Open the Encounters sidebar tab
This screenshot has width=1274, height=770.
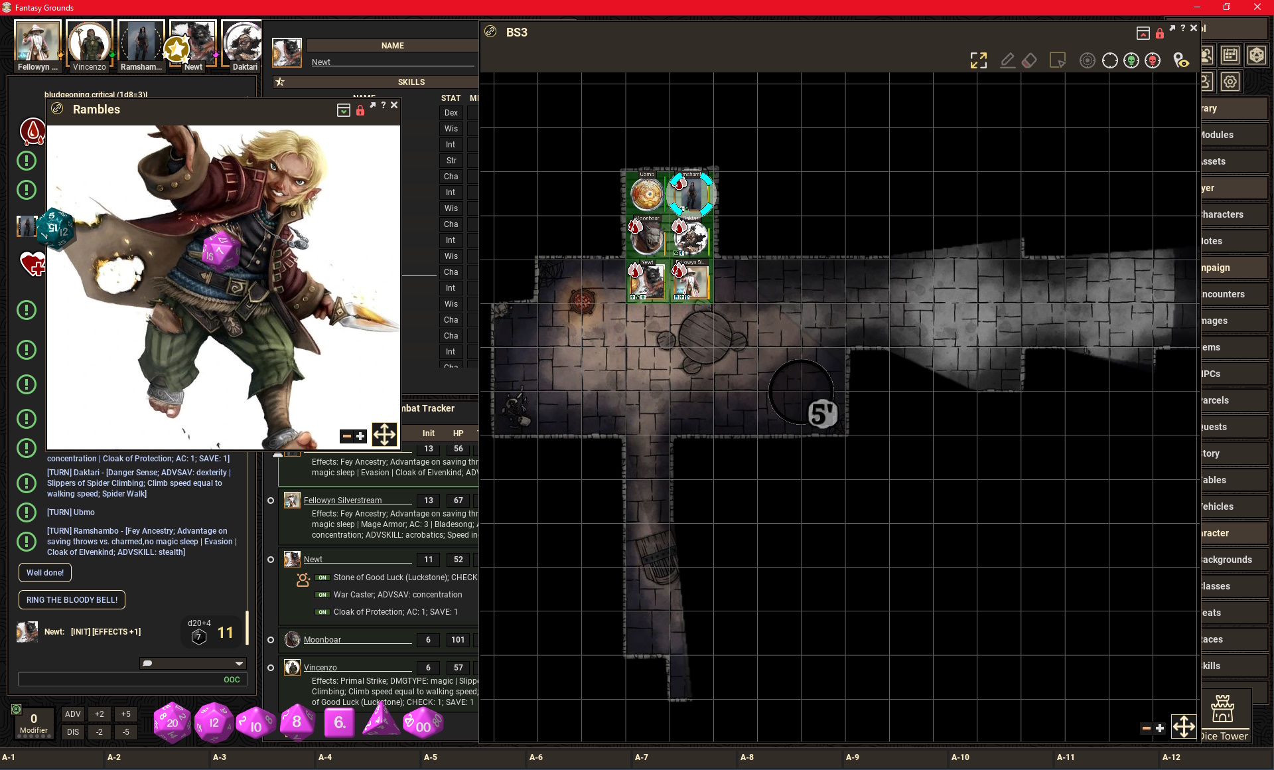point(1234,294)
